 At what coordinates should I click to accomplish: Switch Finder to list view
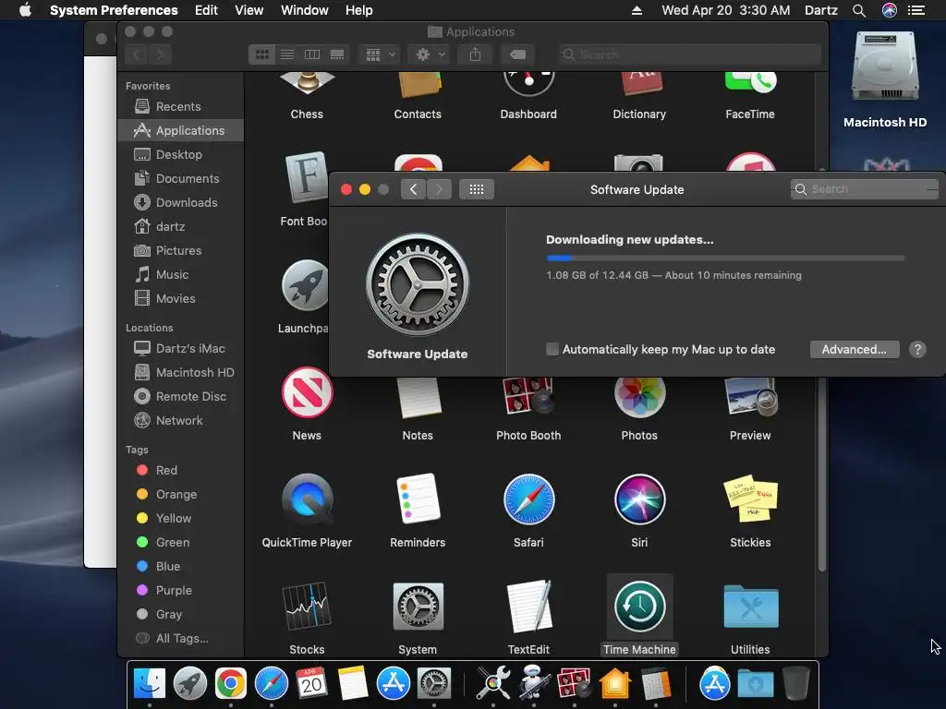287,54
